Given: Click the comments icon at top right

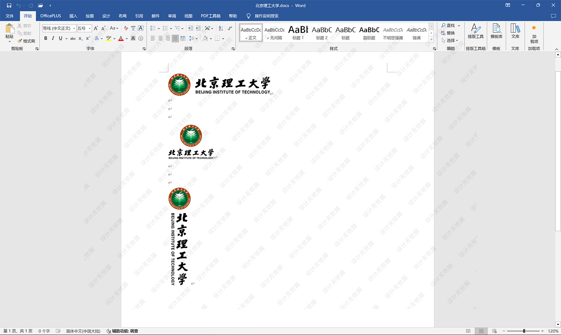Looking at the screenshot, I should pos(554,16).
